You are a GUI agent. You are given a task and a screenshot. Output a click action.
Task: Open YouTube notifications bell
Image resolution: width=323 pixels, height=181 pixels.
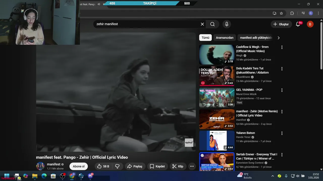(298, 24)
